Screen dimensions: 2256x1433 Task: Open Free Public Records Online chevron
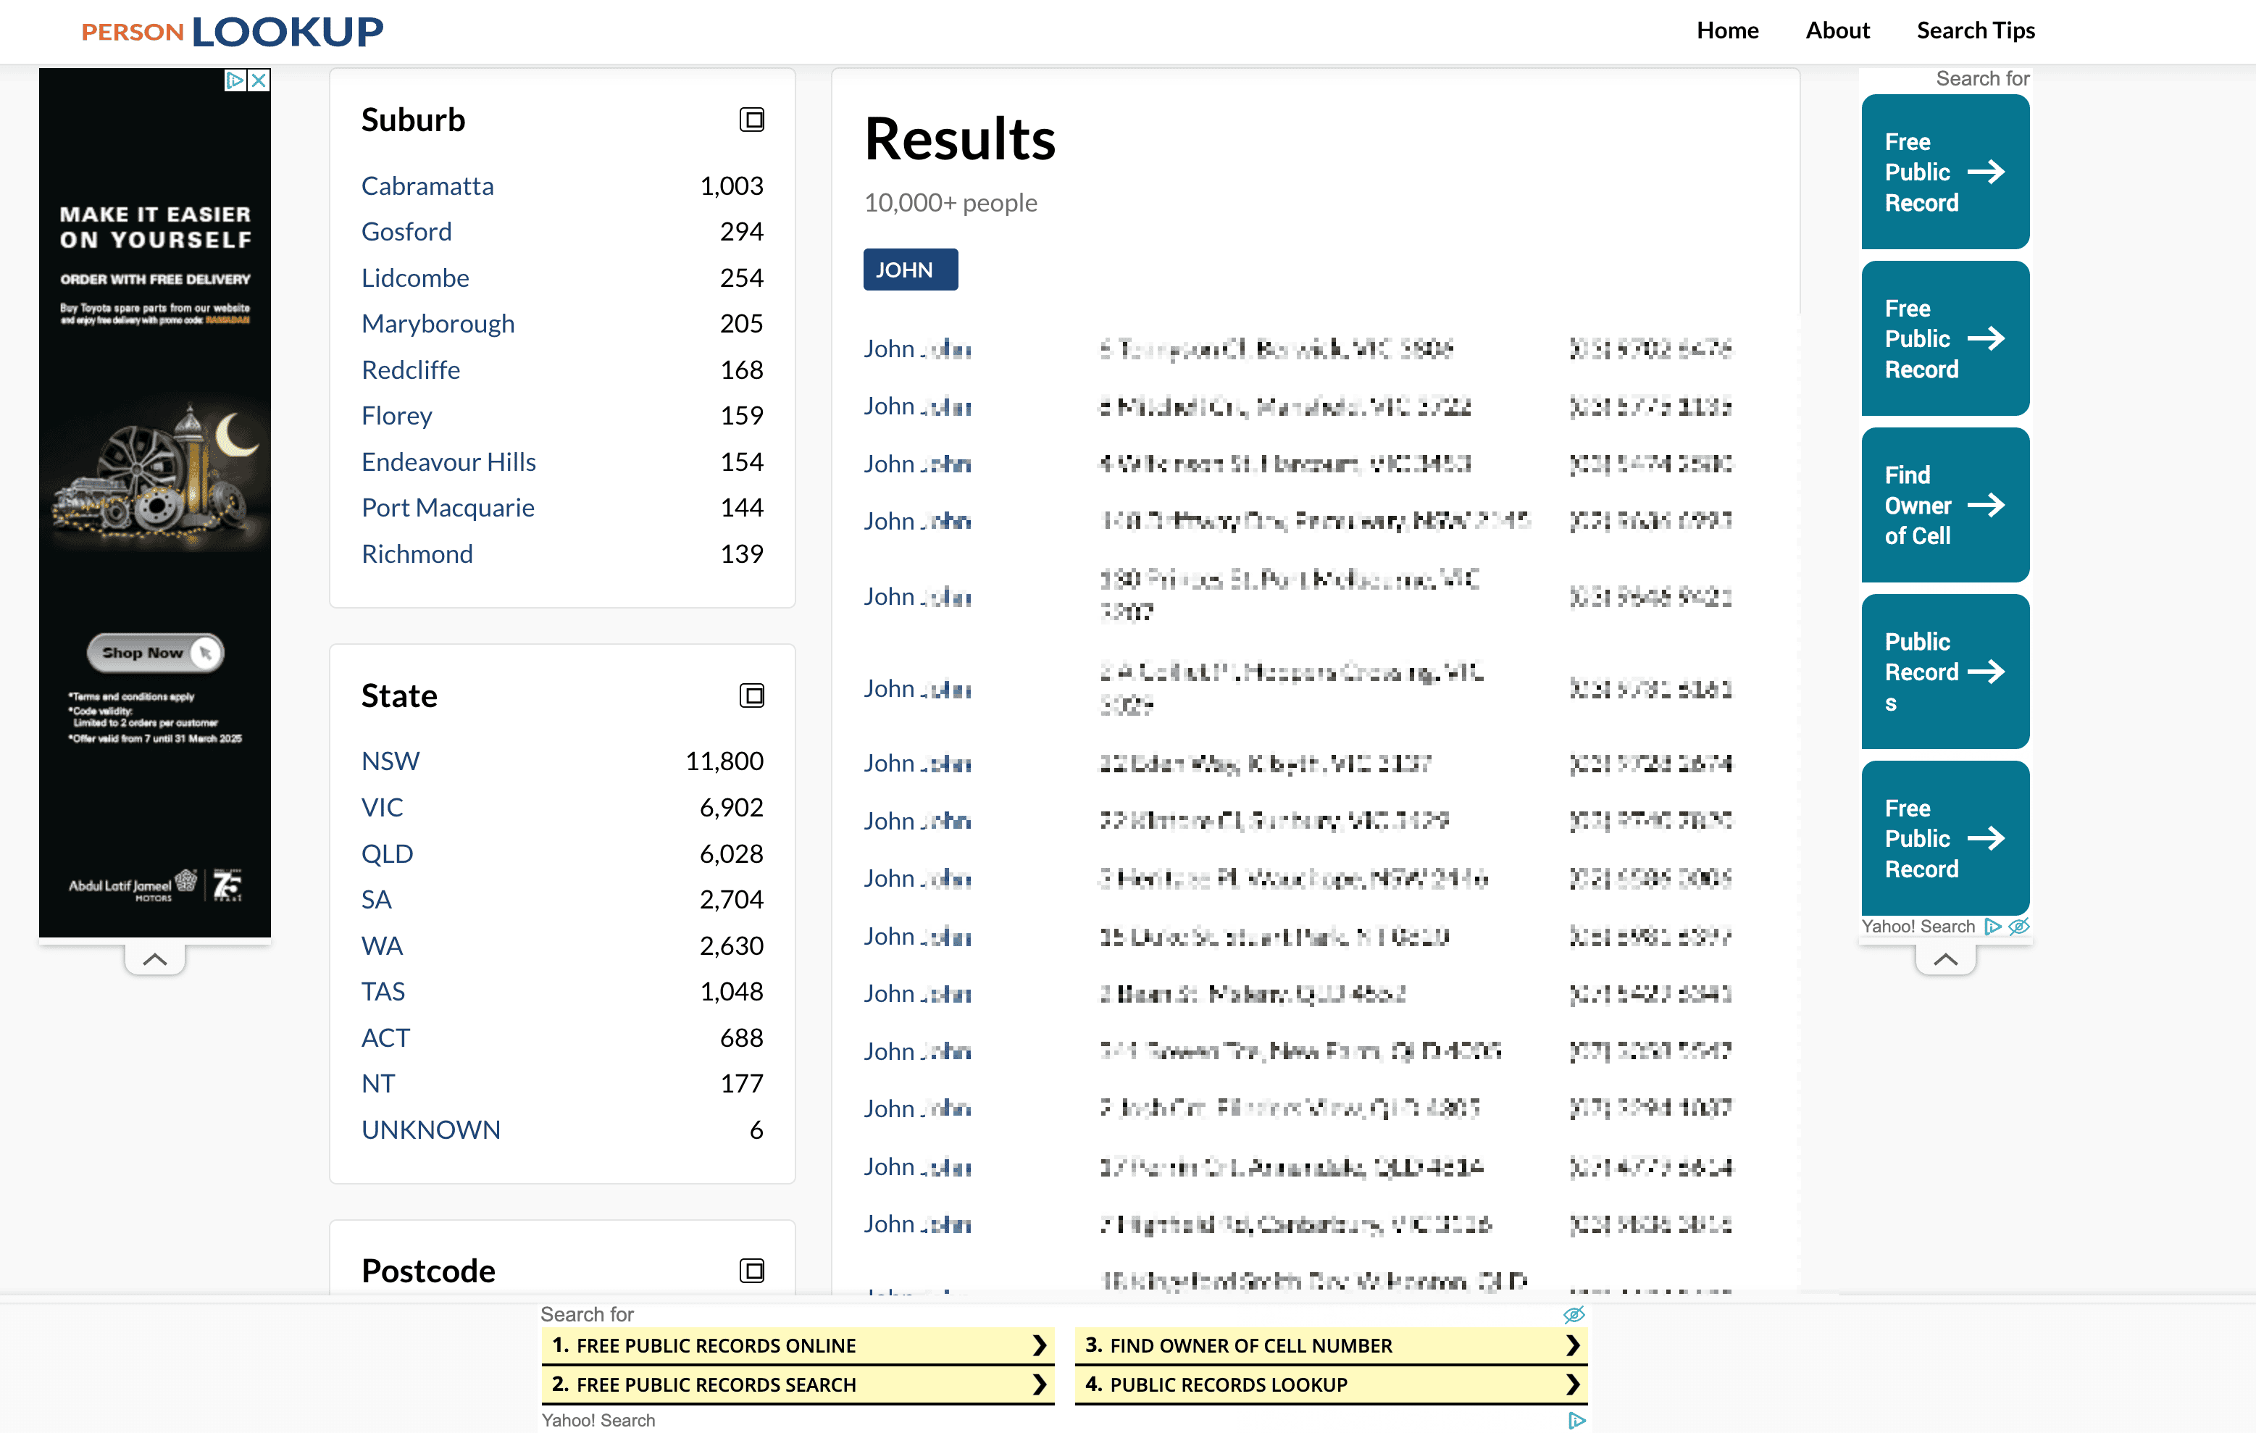tap(1038, 1346)
